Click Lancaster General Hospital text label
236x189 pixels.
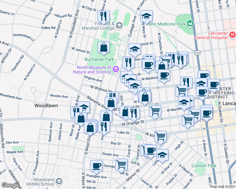pyautogui.click(x=211, y=35)
